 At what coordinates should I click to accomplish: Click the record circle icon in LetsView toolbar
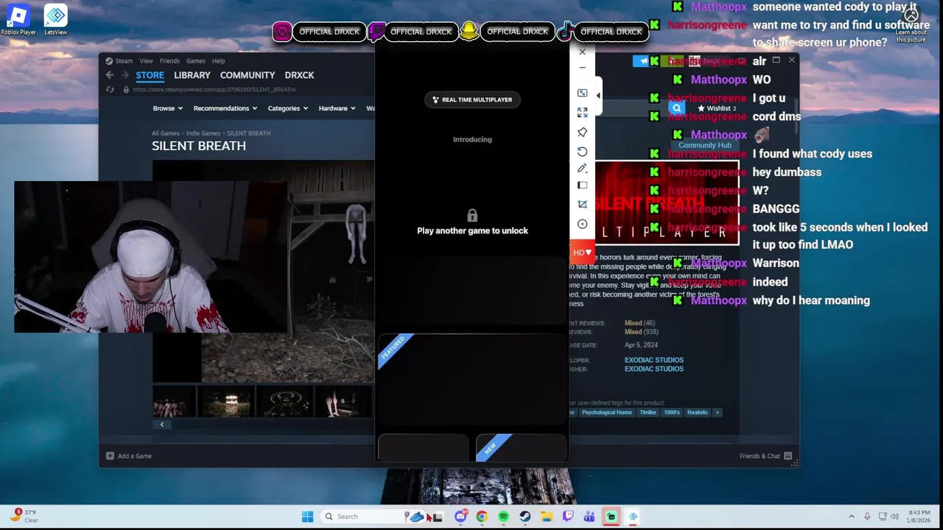(x=582, y=224)
